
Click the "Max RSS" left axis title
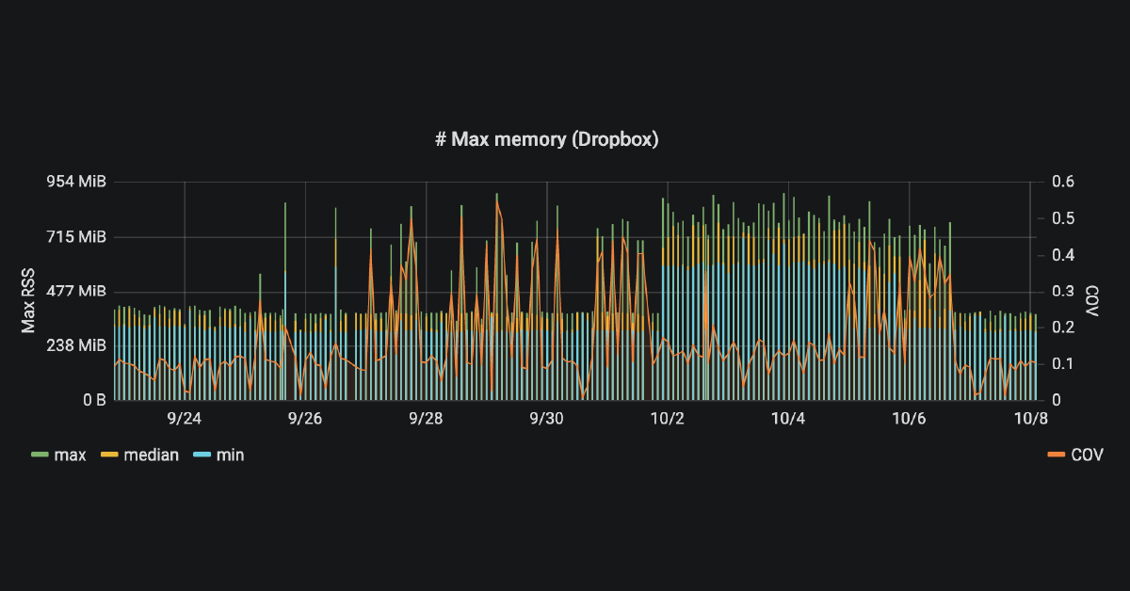(28, 291)
